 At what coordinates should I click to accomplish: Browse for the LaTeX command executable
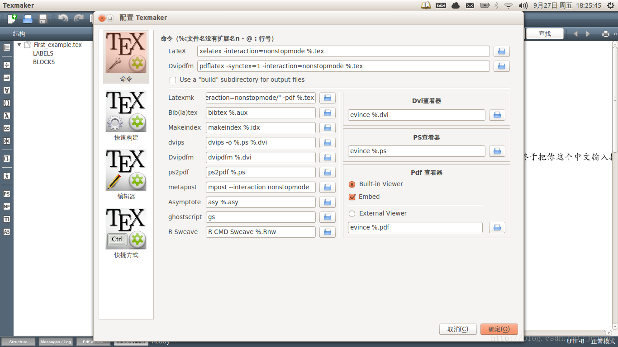point(502,52)
